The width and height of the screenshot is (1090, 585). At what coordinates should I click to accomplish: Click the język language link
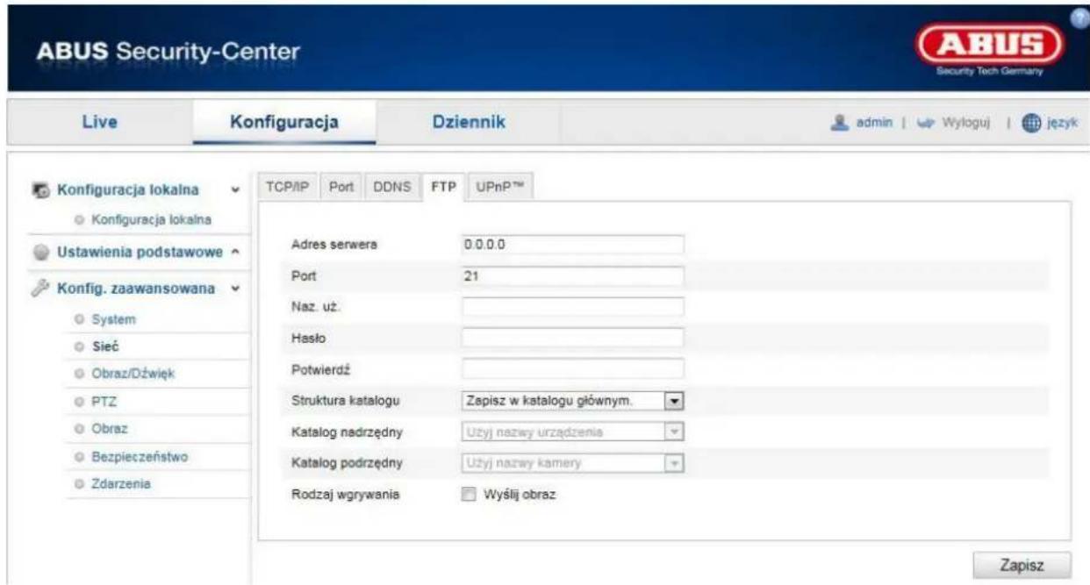1061,121
